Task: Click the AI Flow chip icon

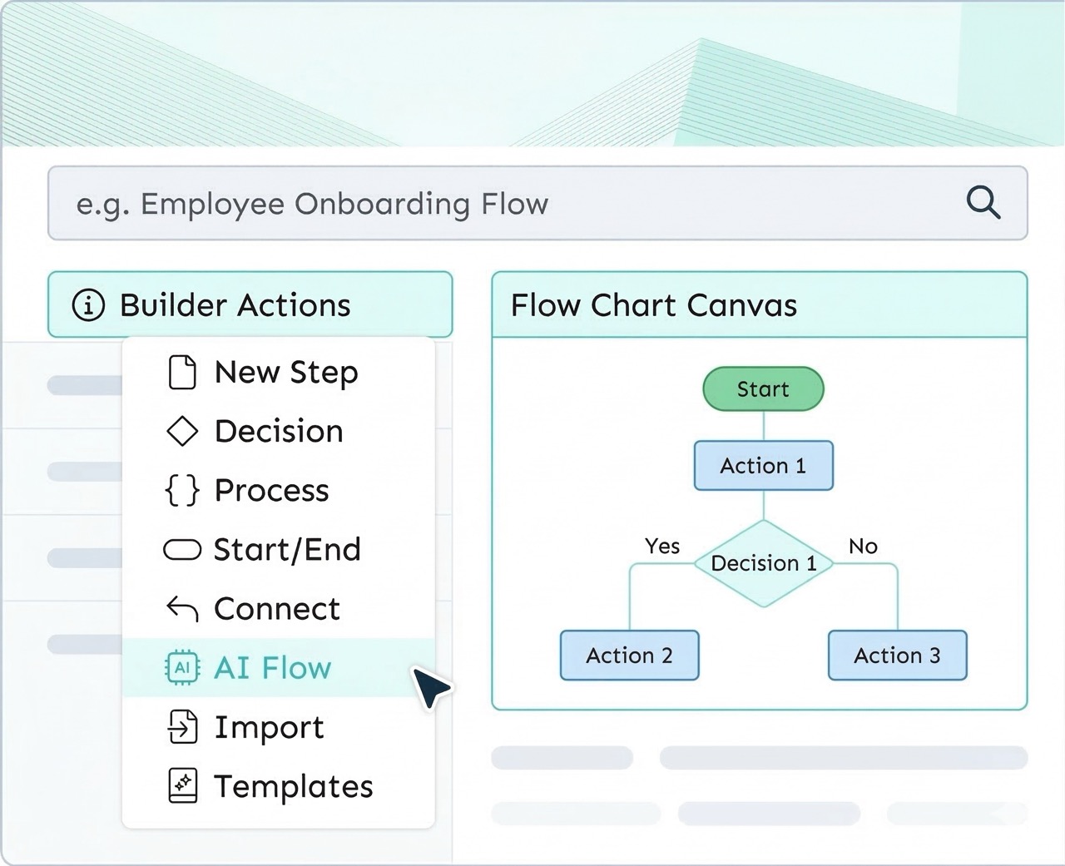Action: [x=181, y=667]
